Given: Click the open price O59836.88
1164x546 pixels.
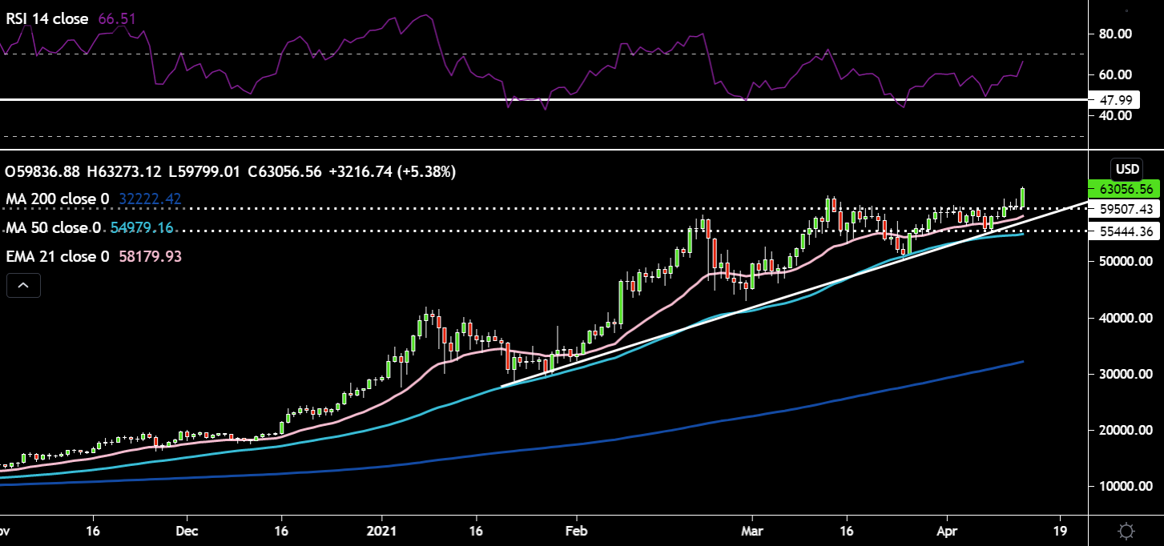Looking at the screenshot, I should 42,171.
